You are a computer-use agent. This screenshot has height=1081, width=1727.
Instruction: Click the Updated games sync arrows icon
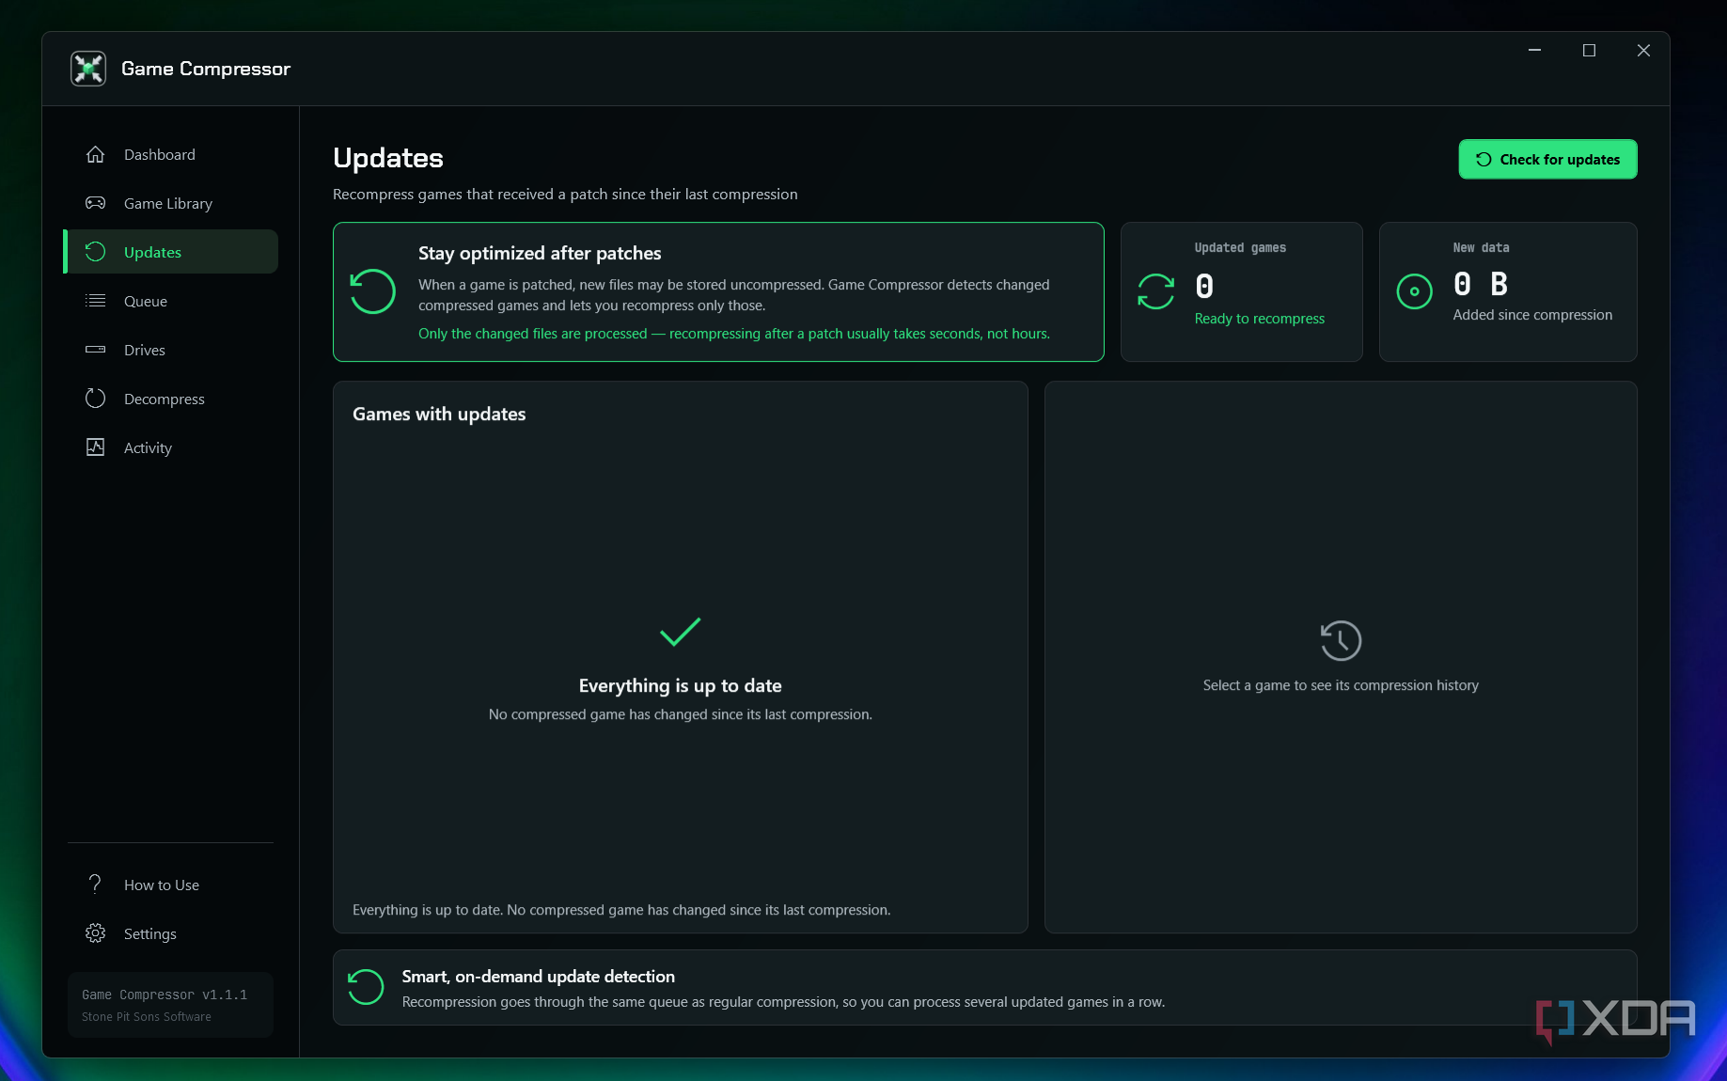point(1155,291)
